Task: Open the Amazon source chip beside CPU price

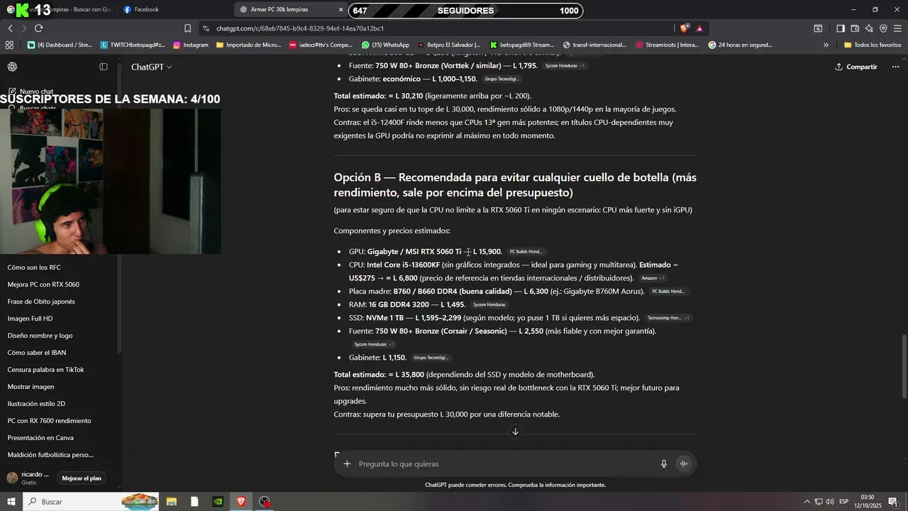Action: tap(653, 278)
